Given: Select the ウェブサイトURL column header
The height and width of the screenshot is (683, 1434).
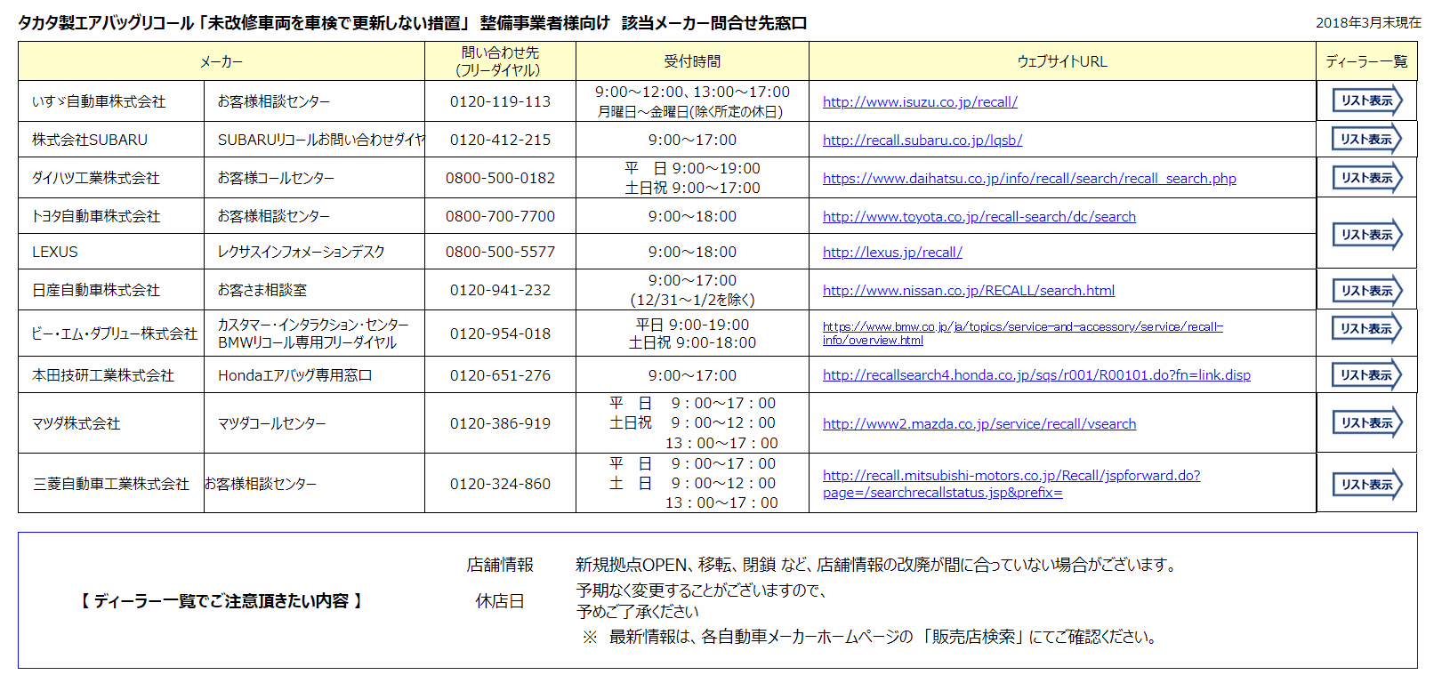Looking at the screenshot, I should point(1062,61).
